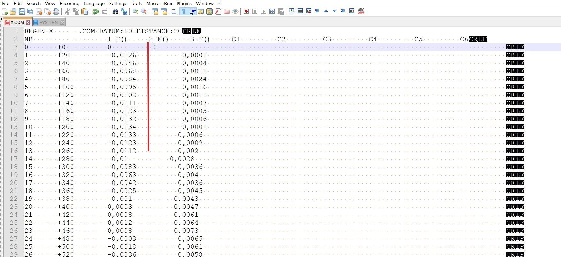Click the numbered speech-bubble plugin icon
Viewport: 561px width, 257px height.
click(292, 11)
